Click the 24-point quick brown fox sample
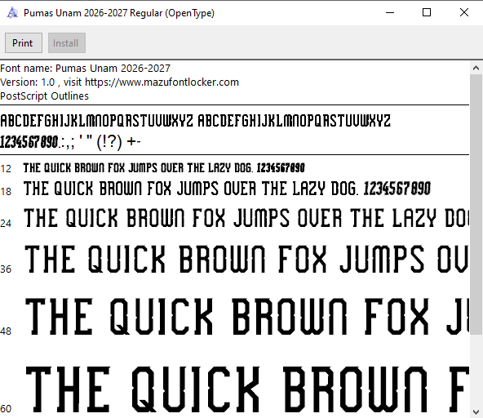483x418 pixels. point(246,218)
